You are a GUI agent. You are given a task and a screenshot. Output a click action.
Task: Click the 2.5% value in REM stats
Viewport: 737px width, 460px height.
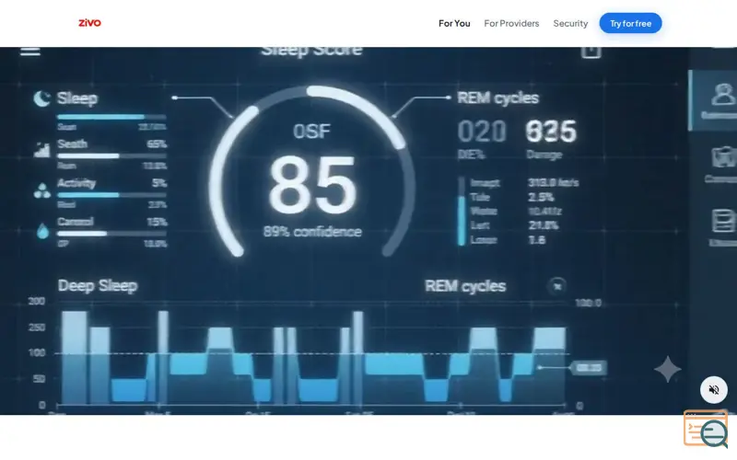pyautogui.click(x=541, y=197)
